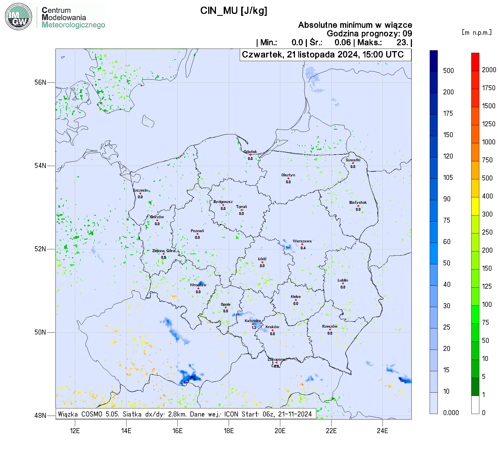Viewport: 499px width, 472px height.
Task: Click the 52N latitude axis label
Action: 40,249
